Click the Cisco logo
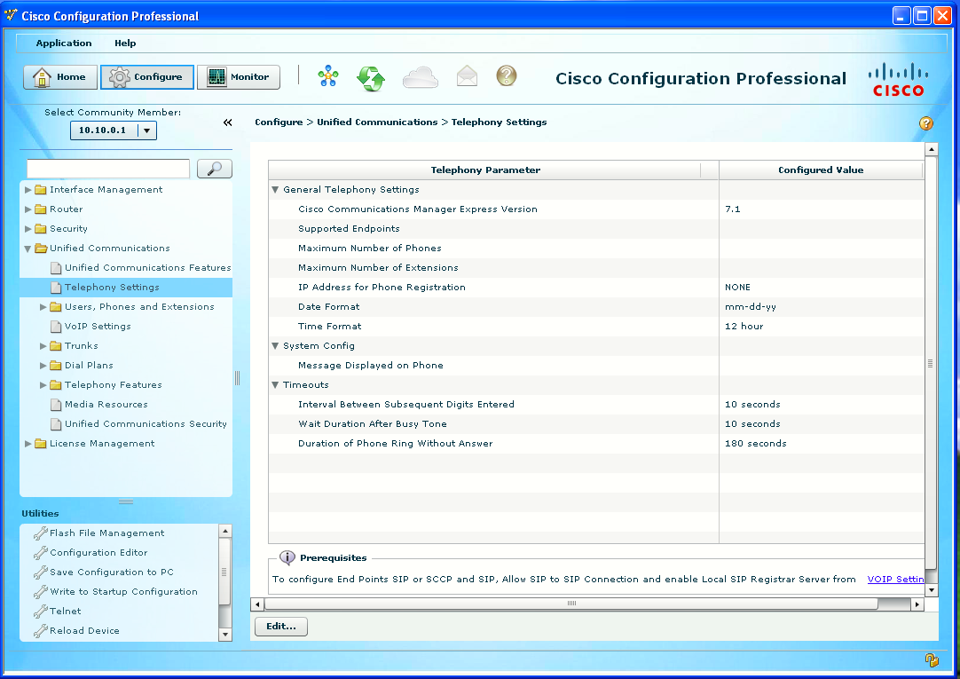960x679 pixels. pyautogui.click(x=898, y=80)
